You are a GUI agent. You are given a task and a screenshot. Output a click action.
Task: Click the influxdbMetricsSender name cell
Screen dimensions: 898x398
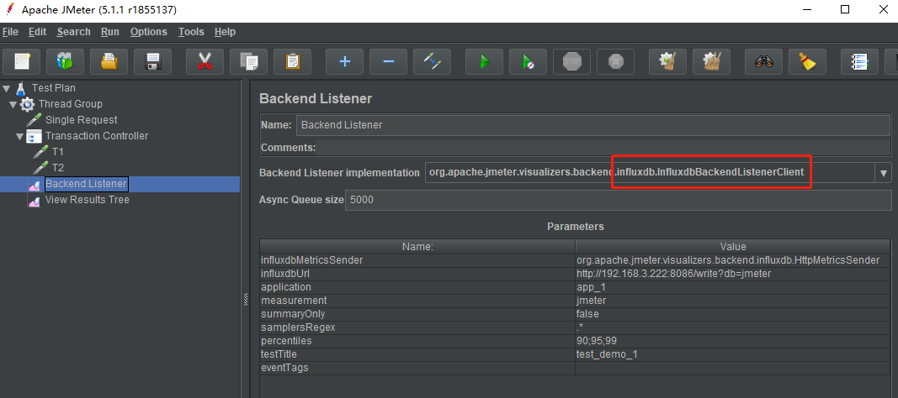[x=417, y=259]
